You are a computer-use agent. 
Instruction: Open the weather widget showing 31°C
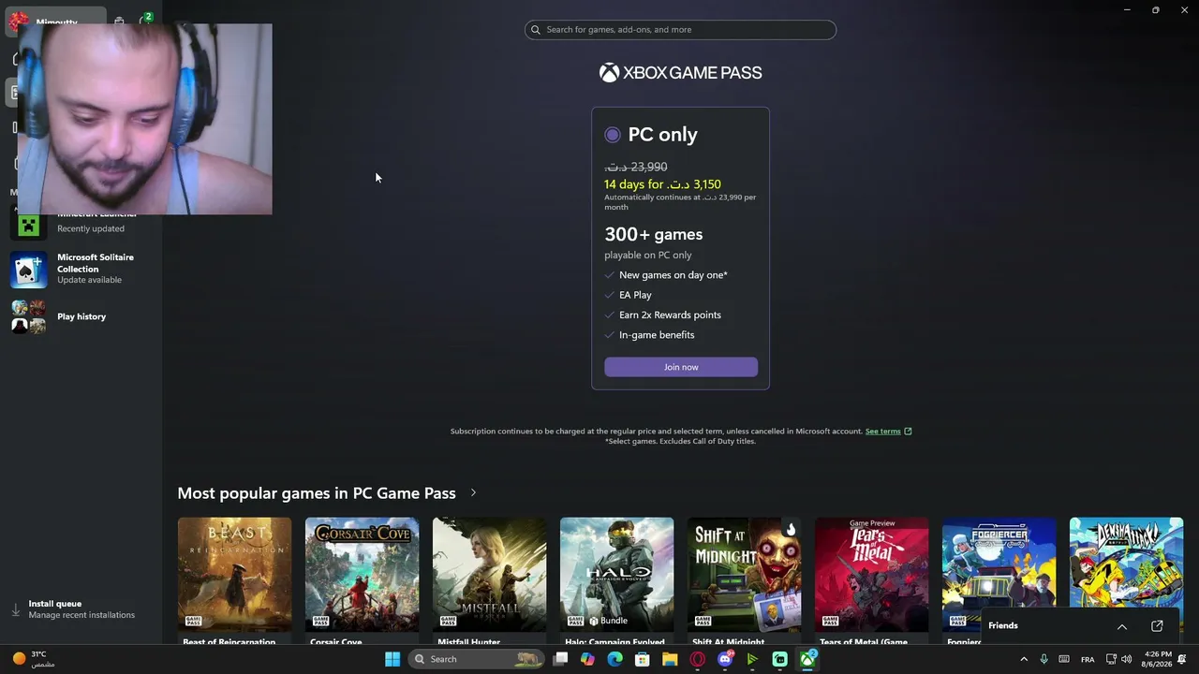coord(35,659)
